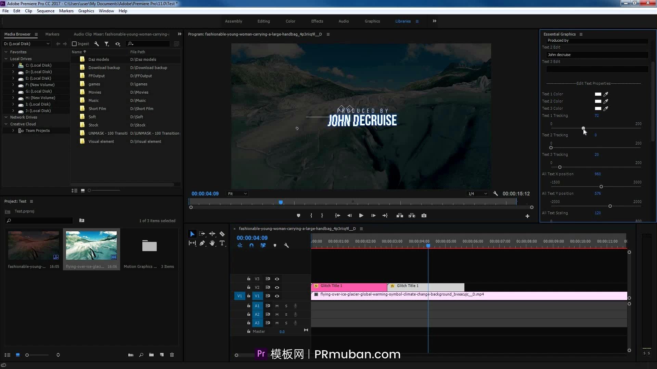657x369 pixels.
Task: Select the Razor tool
Action: 222,234
